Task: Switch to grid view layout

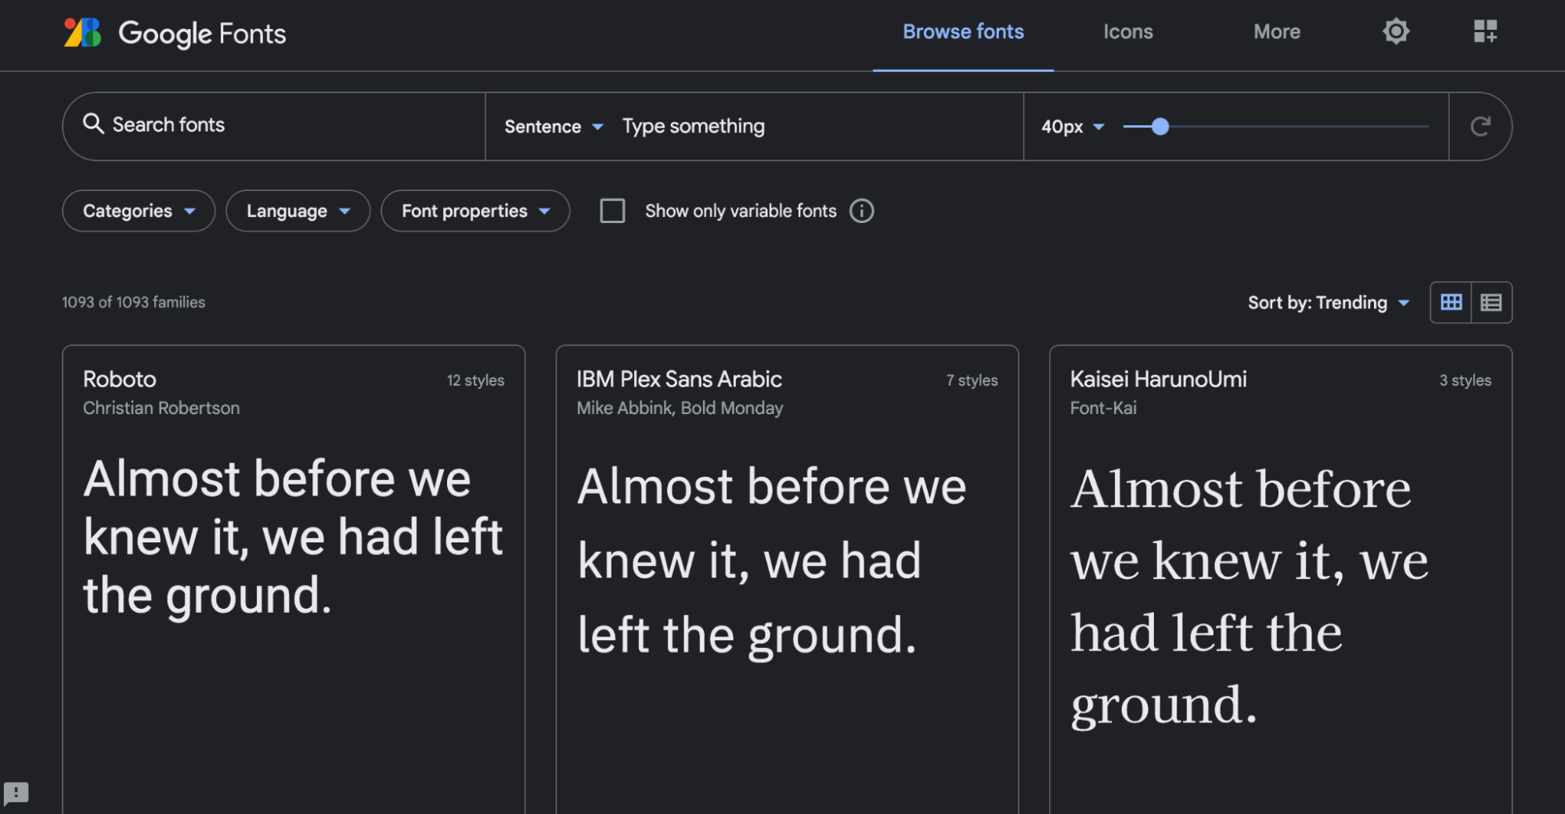Action: click(1451, 303)
